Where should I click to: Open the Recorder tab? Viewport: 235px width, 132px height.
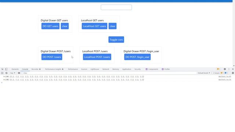pos(36,69)
